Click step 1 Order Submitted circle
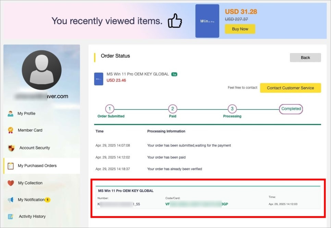The image size is (331, 228). pos(110,109)
